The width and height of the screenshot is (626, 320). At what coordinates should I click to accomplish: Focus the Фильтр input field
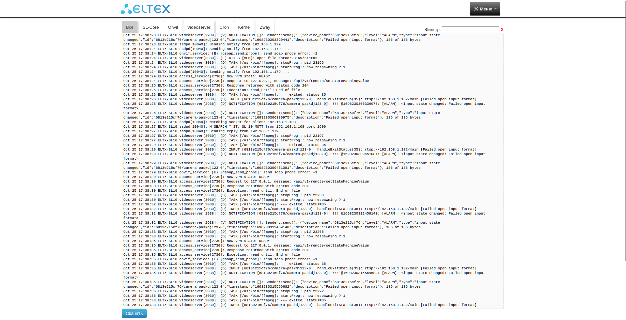click(470, 30)
